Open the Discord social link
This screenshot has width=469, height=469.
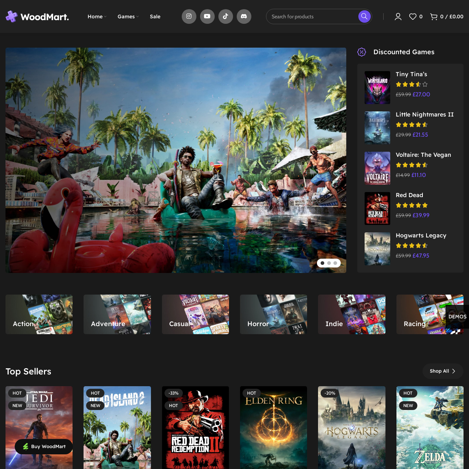point(244,16)
